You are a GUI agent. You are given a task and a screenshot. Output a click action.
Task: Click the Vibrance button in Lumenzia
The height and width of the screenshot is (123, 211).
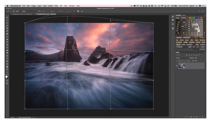(x=179, y=38)
